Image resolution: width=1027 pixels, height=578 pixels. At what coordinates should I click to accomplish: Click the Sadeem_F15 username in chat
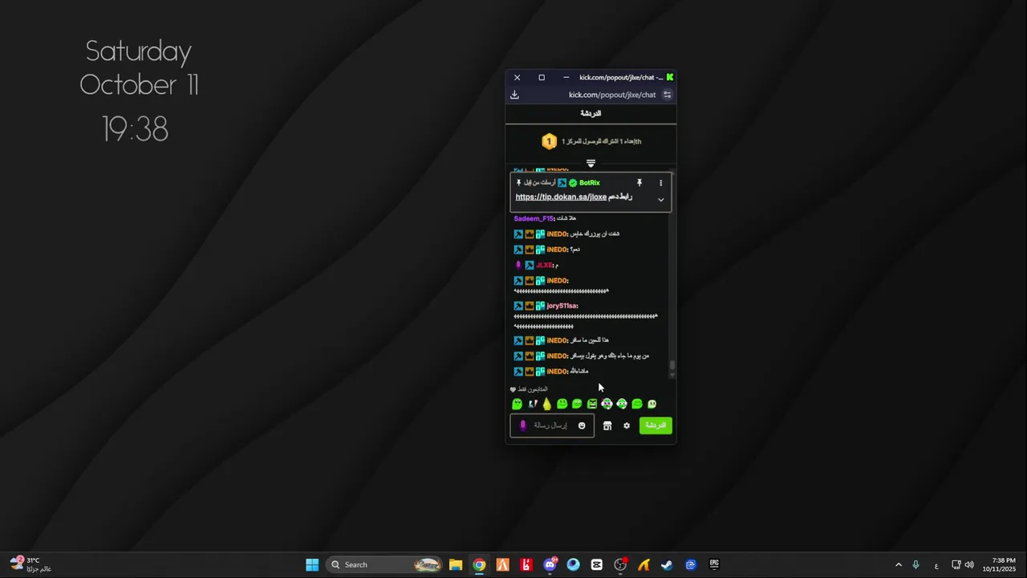[533, 218]
